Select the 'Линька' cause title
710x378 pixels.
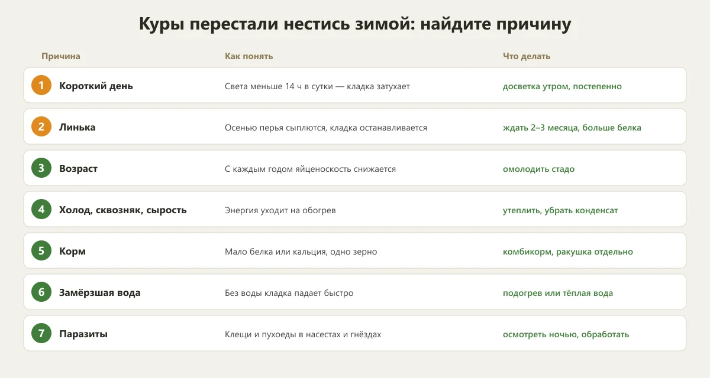tap(78, 128)
